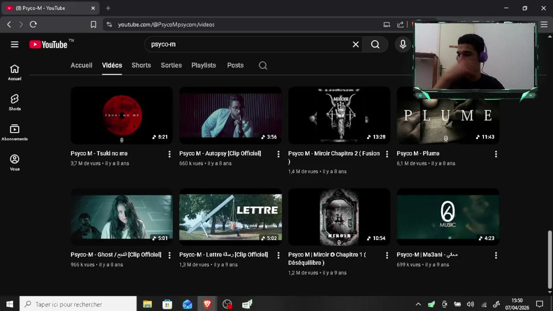This screenshot has width=553, height=311.
Task: Open Shorts in the left sidebar
Action: 15,103
